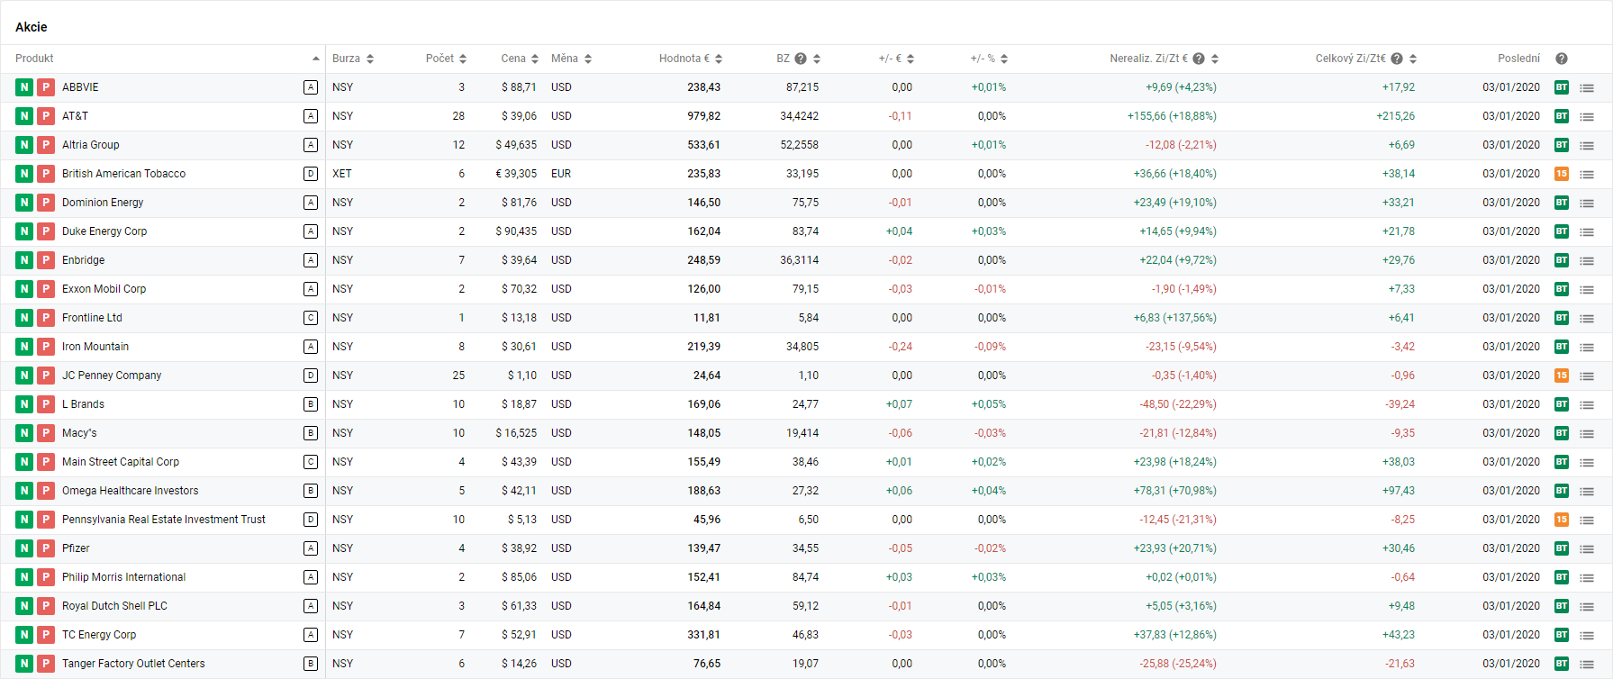The width and height of the screenshot is (1613, 679).
Task: Open the row menu icon for ABBVIE
Action: [1587, 88]
